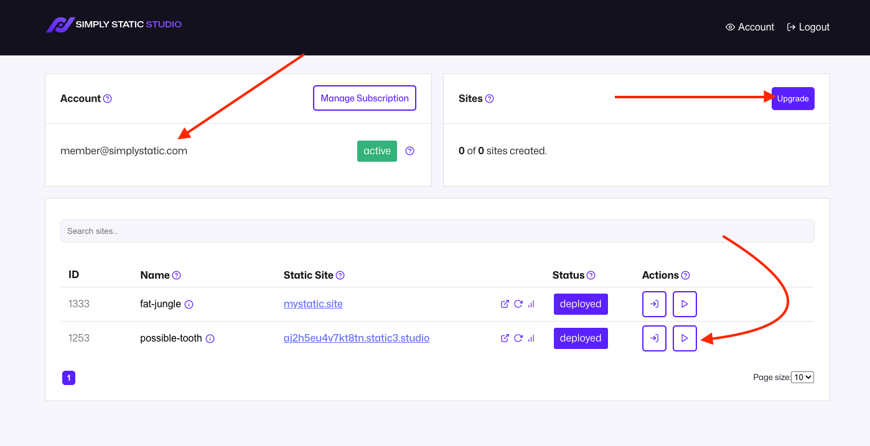Screen dimensions: 870x446
Task: Open the aj2h5eu4v7kt8tn.static3.studio link
Action: (357, 338)
